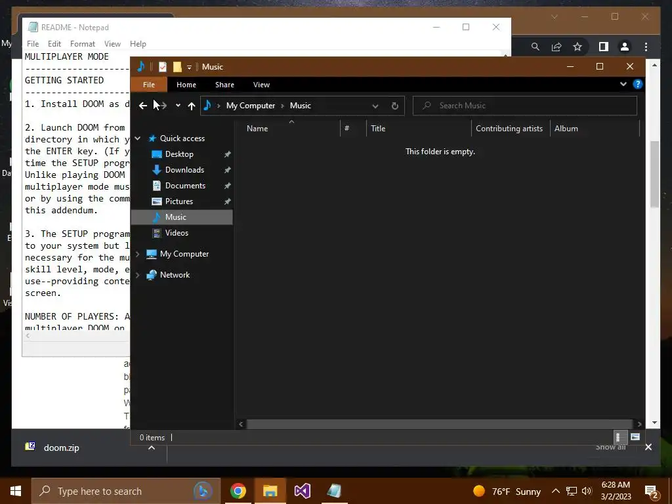
Task: Open File Explorer taskbar icon
Action: pyautogui.click(x=270, y=491)
